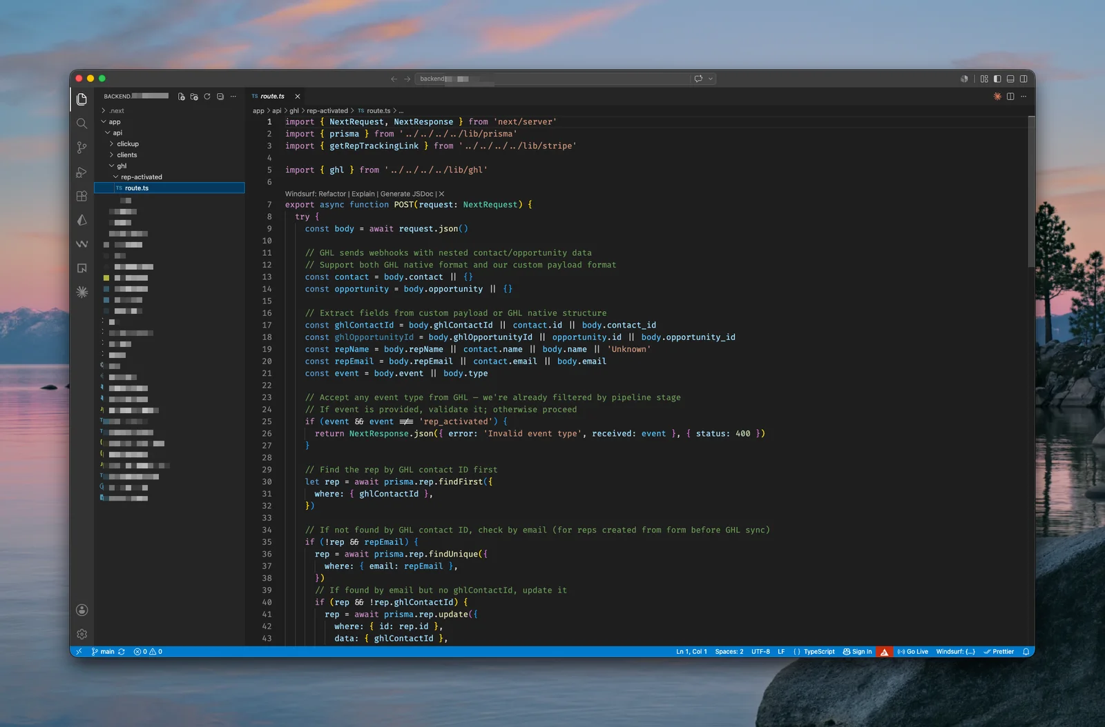Viewport: 1105px width, 727px height.
Task: Open the Extensions view
Action: (81, 196)
